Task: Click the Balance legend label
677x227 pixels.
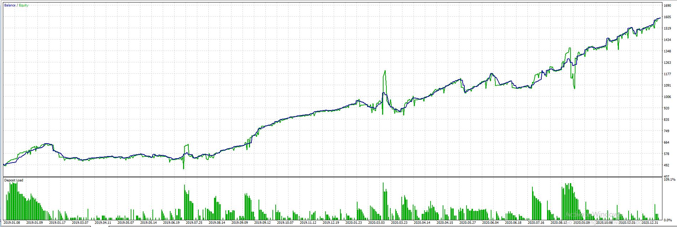Action: pos(10,5)
